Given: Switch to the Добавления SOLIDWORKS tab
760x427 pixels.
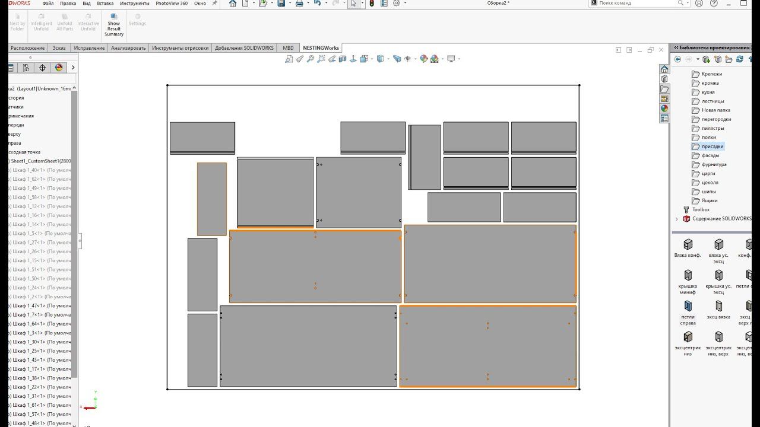Looking at the screenshot, I should coord(244,48).
